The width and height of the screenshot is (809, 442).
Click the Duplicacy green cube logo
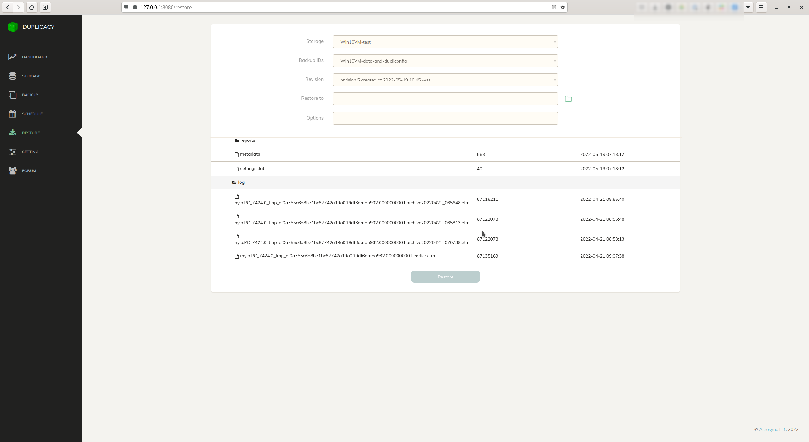tap(13, 27)
